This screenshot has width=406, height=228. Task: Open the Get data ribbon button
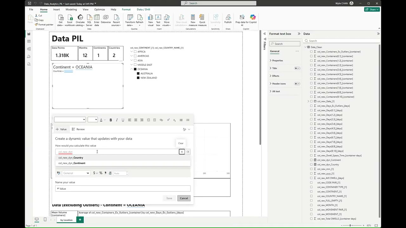60,20
